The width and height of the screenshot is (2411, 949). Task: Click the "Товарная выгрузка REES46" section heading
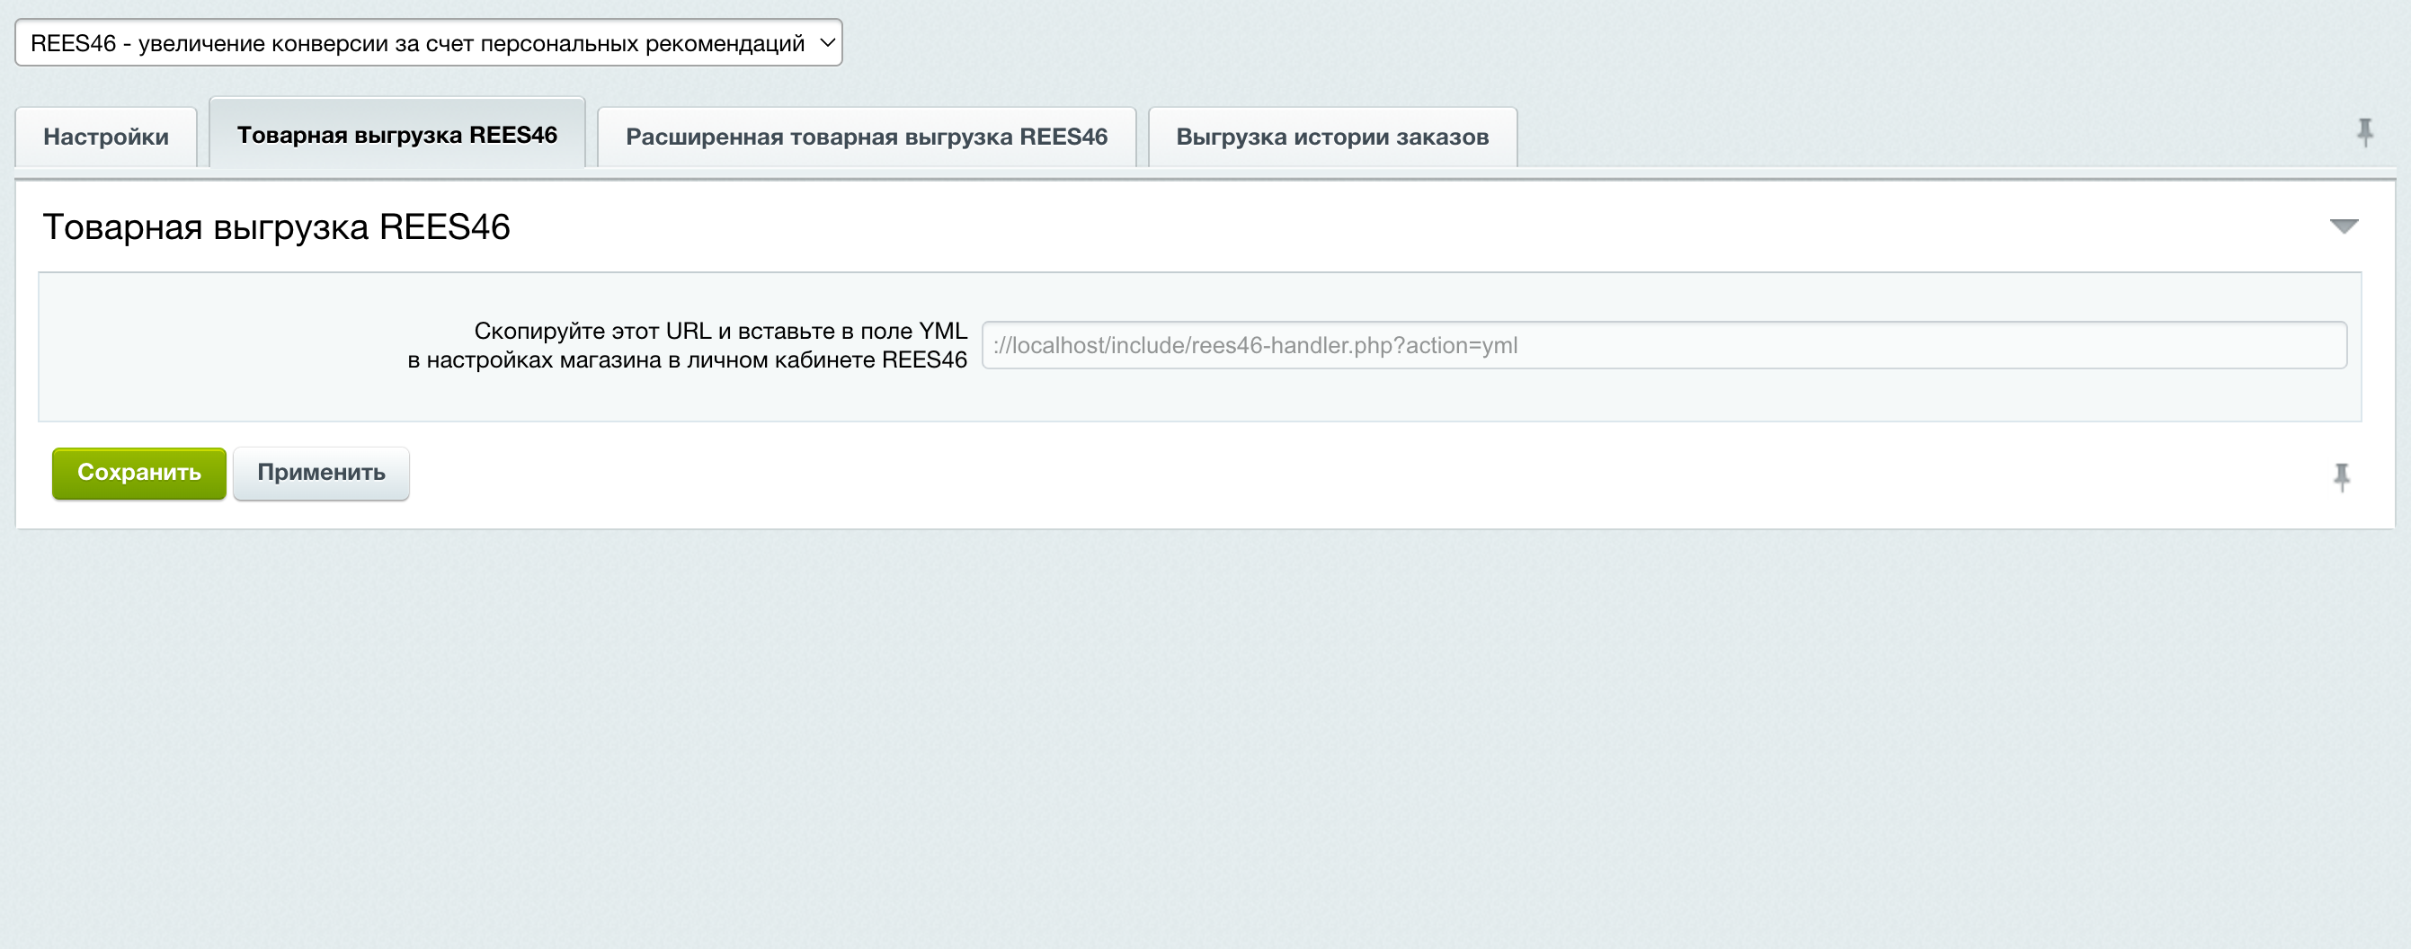click(278, 225)
